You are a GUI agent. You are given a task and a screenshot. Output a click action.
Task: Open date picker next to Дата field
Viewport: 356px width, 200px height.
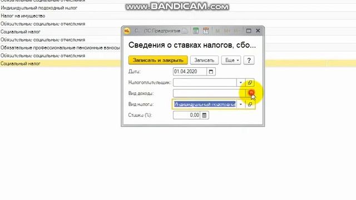point(211,72)
